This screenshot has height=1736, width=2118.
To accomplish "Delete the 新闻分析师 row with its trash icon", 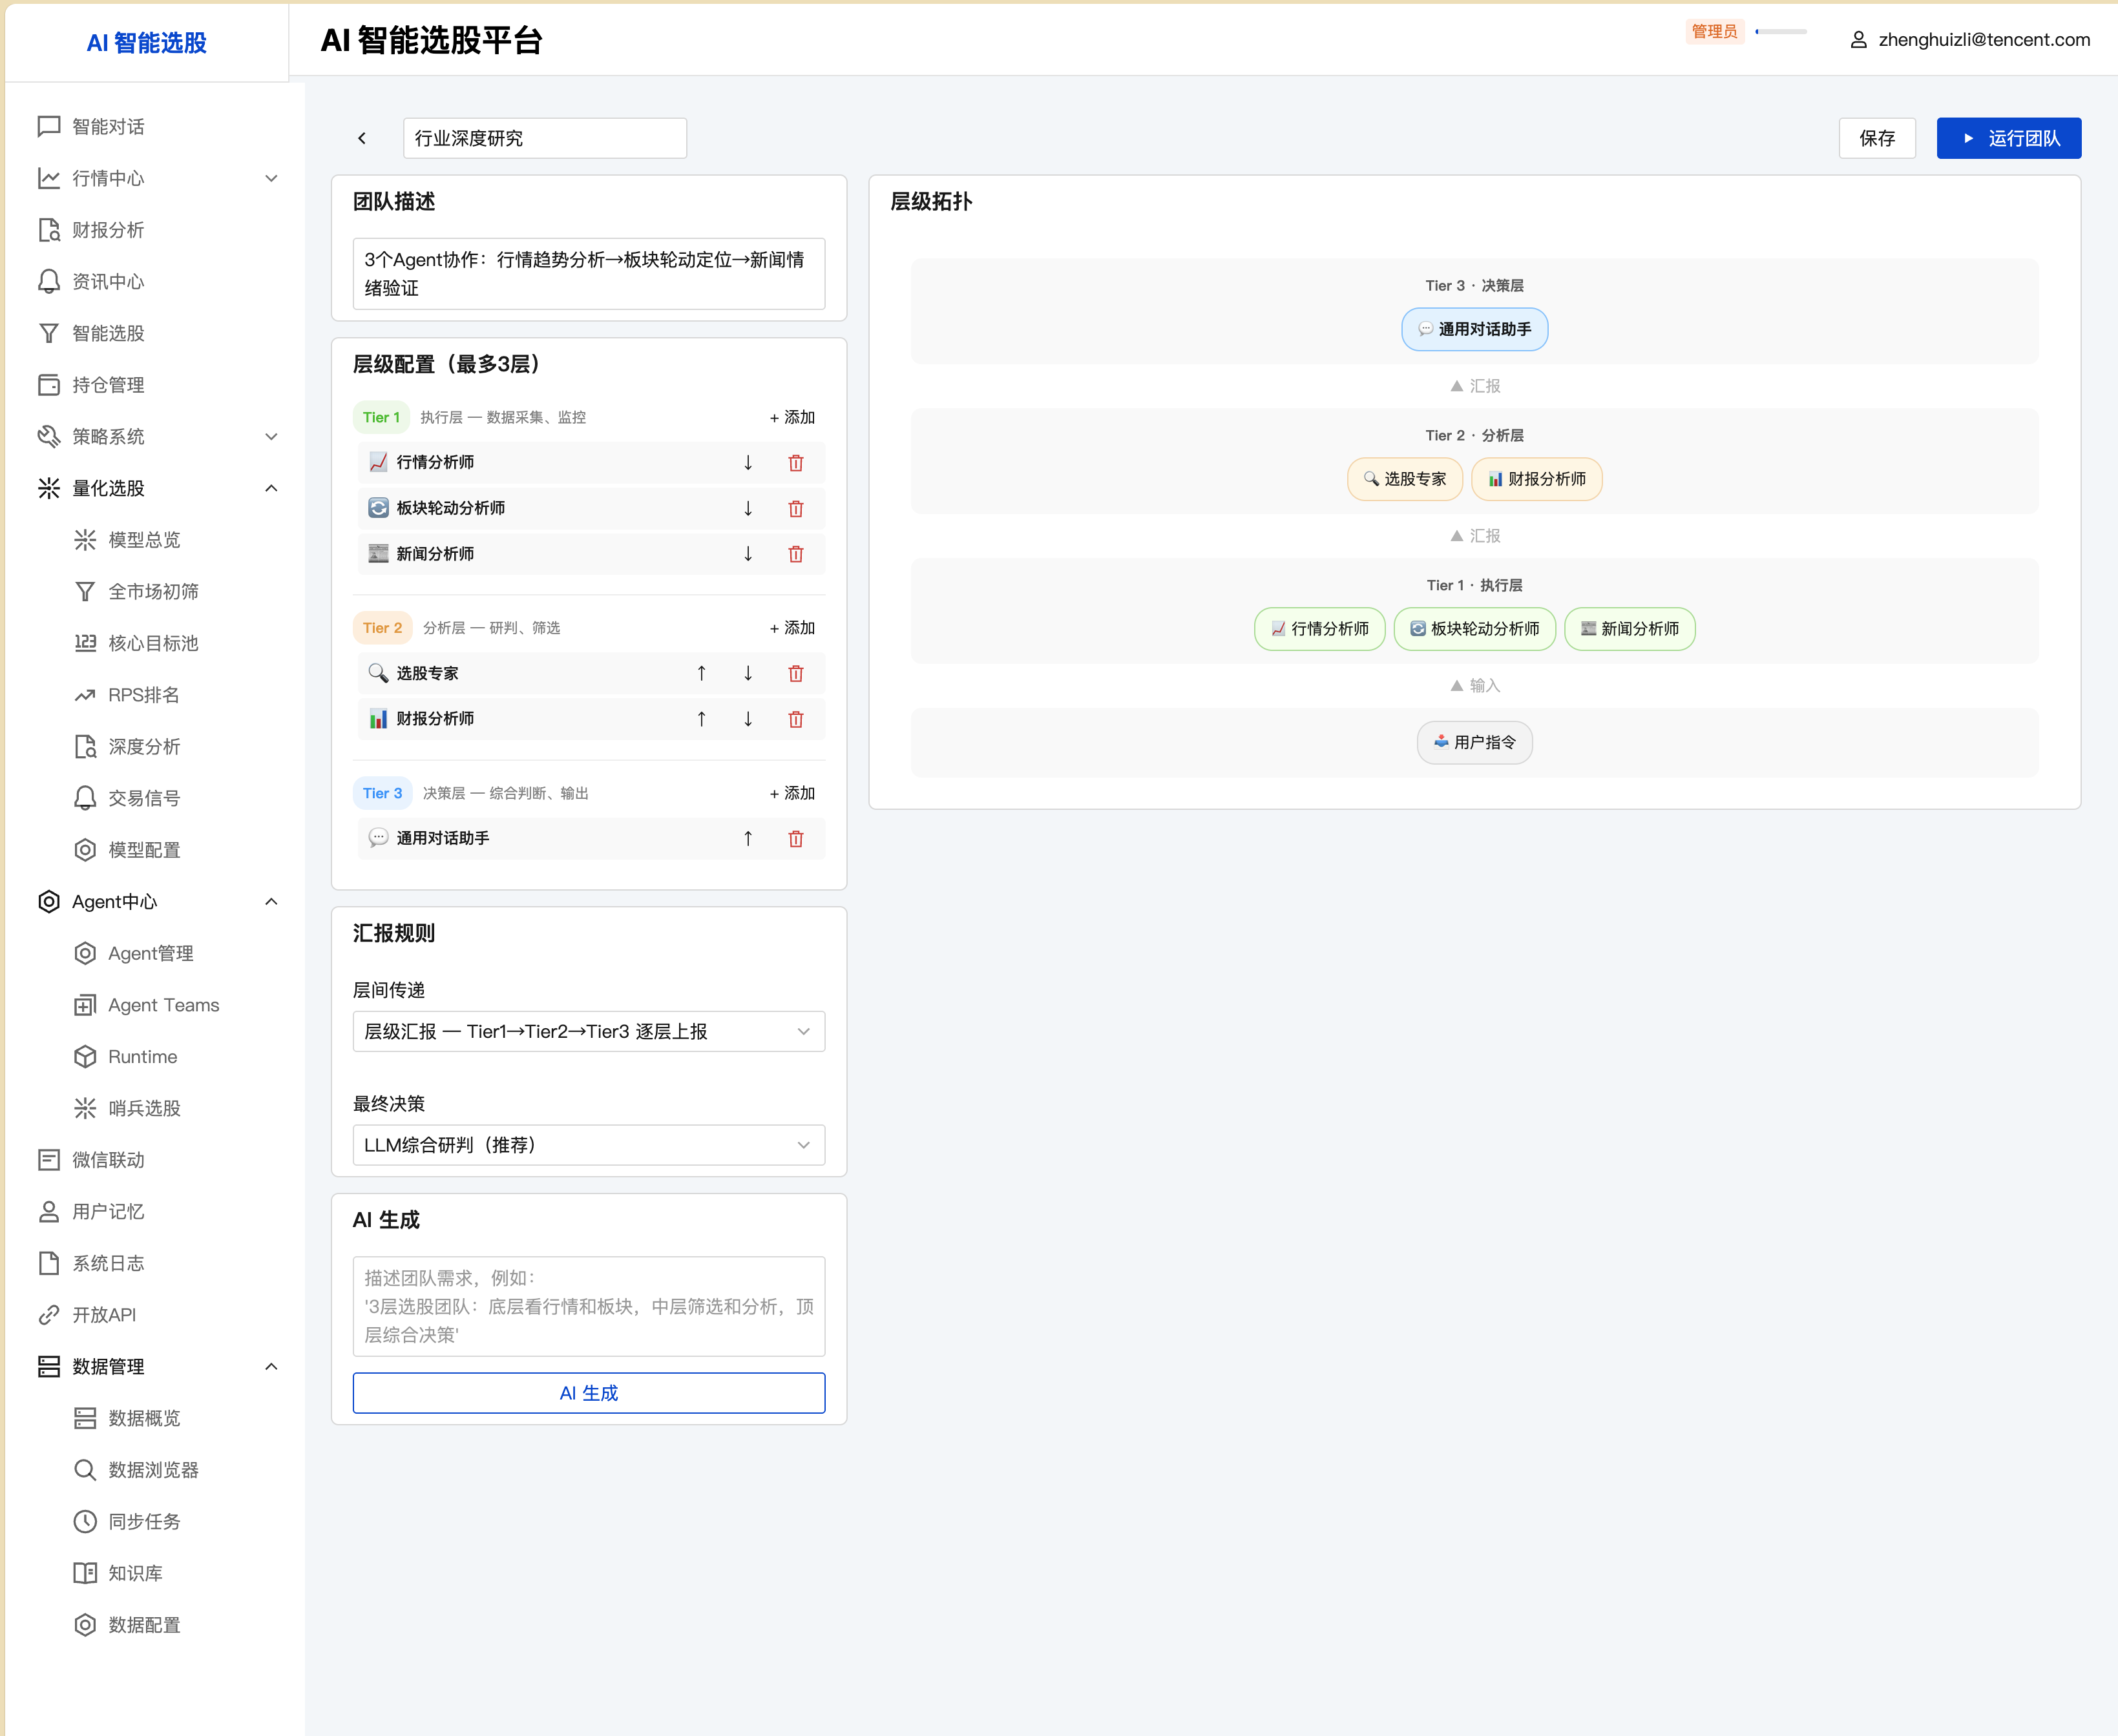I will click(x=795, y=554).
